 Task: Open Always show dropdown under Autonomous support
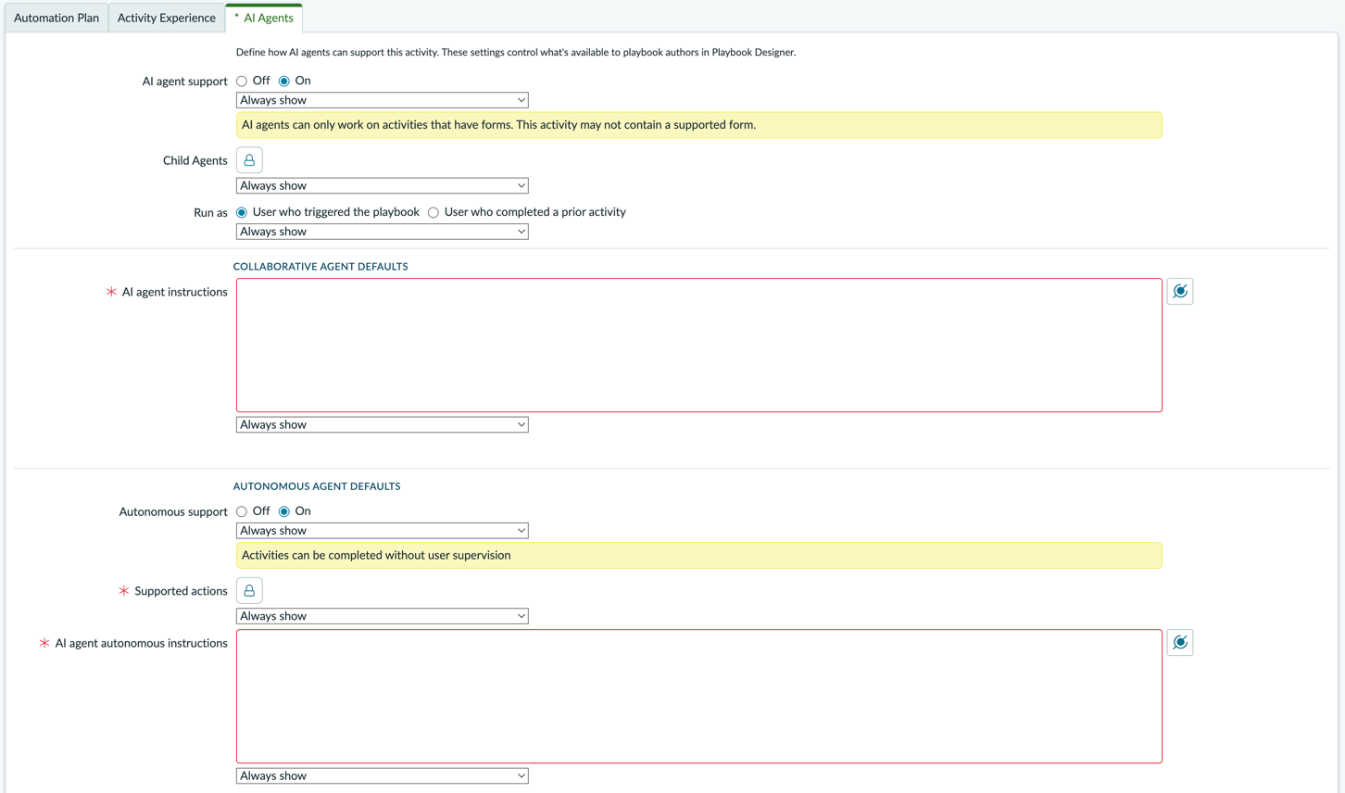tap(382, 531)
